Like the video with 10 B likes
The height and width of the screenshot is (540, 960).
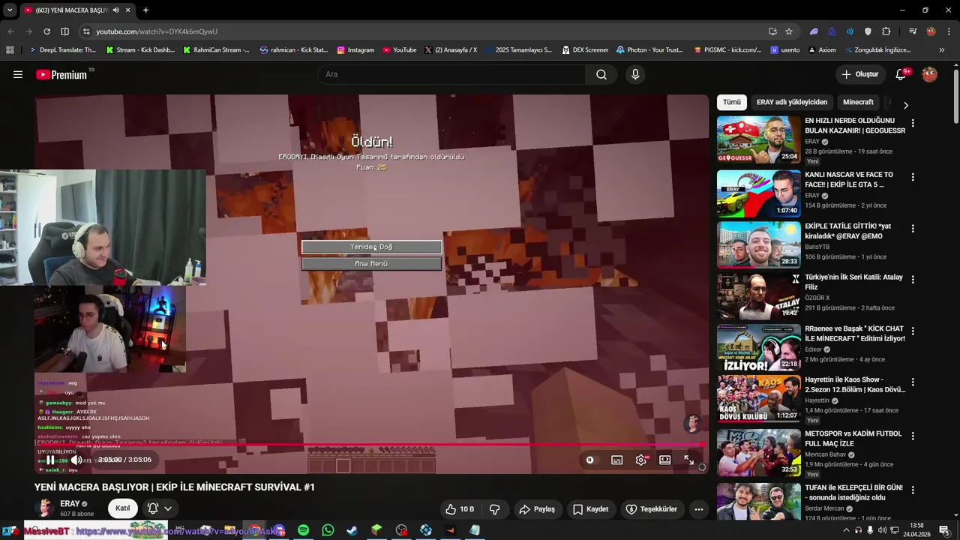pos(460,509)
